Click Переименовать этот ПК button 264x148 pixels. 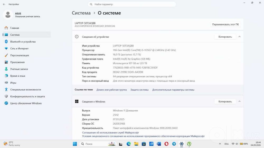tap(225, 24)
